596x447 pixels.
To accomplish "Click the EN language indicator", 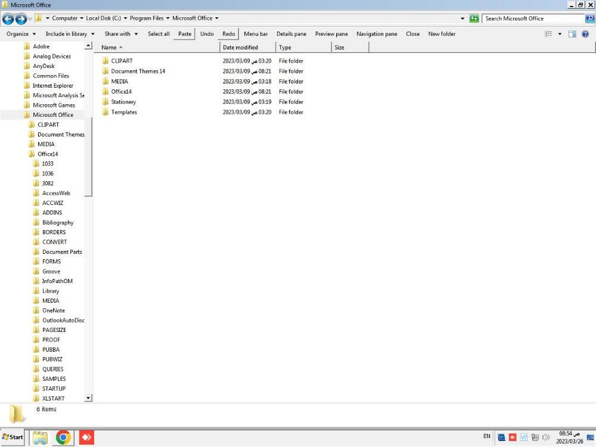I will [x=487, y=436].
